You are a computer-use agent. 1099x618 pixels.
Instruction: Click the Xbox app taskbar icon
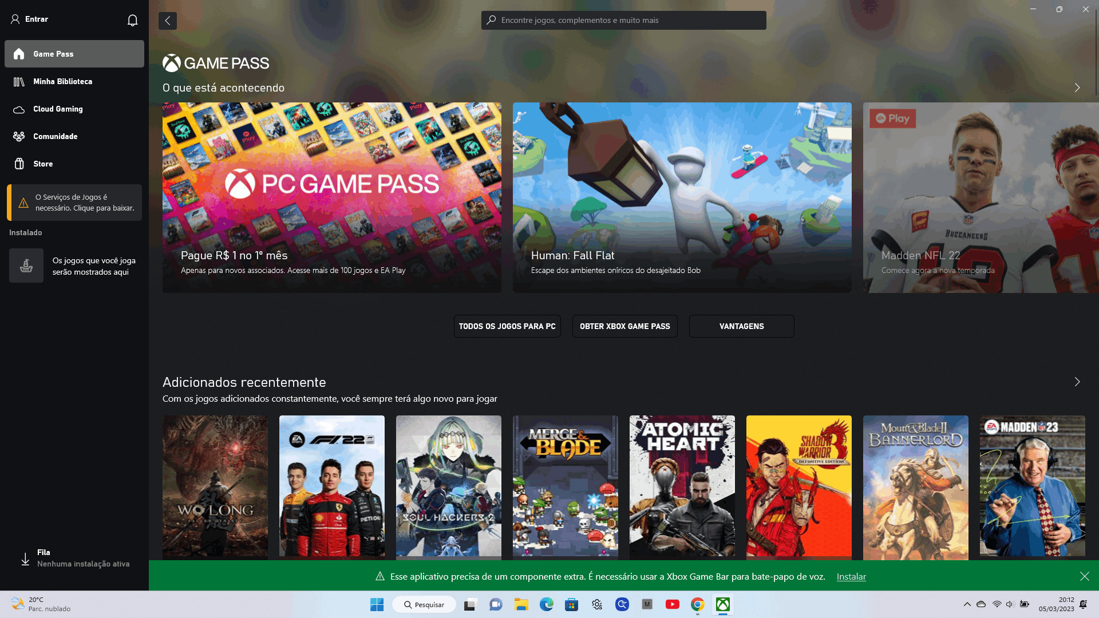click(723, 604)
